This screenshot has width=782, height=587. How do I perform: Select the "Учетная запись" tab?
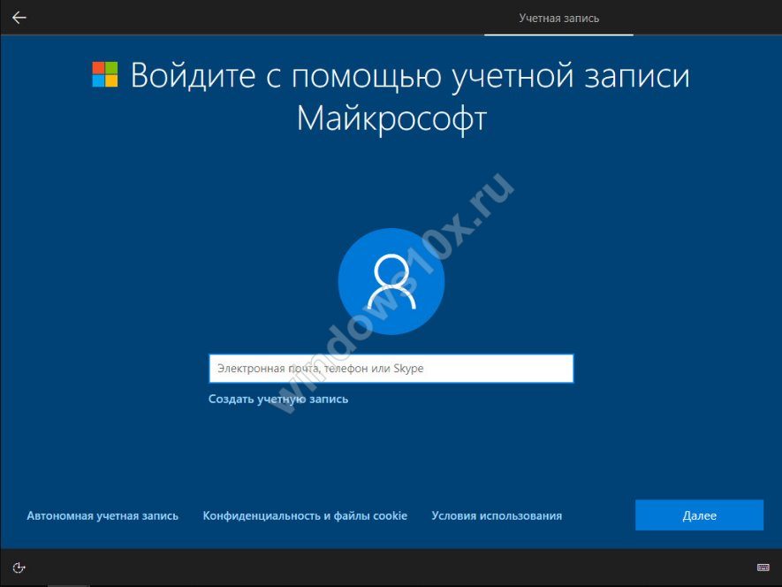point(558,18)
